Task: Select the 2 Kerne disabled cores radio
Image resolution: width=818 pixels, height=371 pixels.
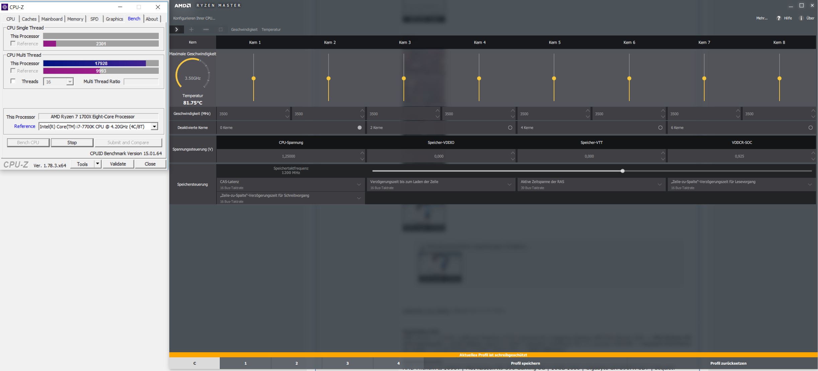Action: click(510, 128)
